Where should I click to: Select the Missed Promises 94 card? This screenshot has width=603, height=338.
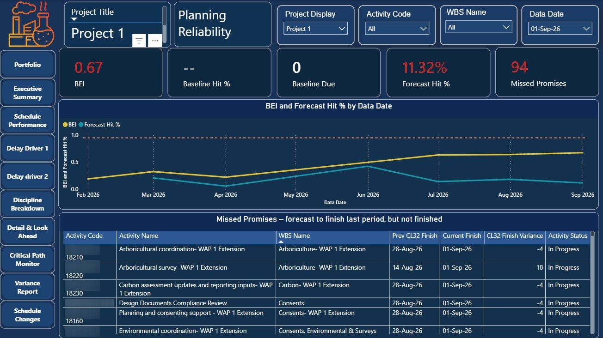pos(547,73)
